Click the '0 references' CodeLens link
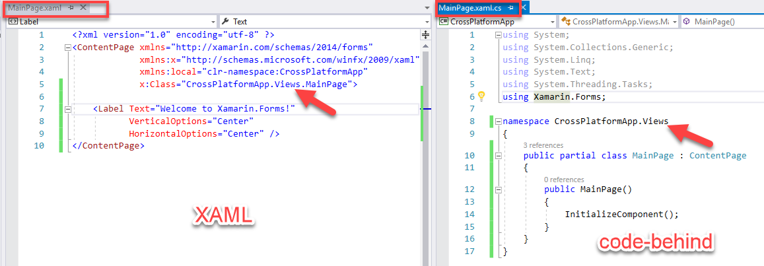 coord(564,179)
